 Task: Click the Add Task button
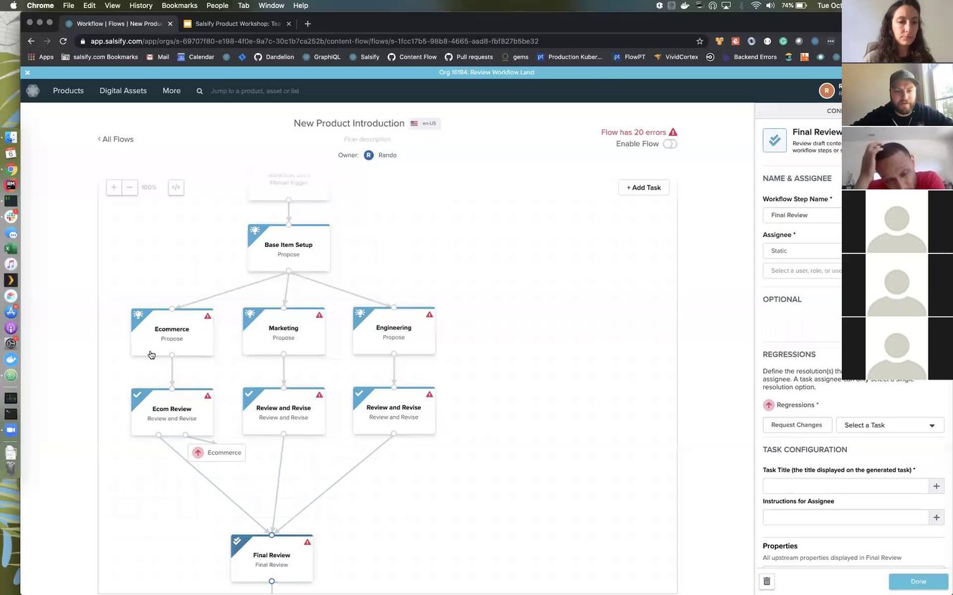click(643, 188)
